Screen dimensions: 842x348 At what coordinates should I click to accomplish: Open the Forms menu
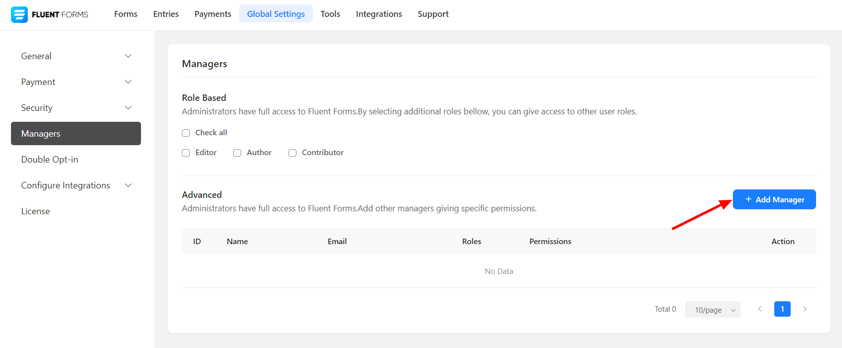(126, 14)
